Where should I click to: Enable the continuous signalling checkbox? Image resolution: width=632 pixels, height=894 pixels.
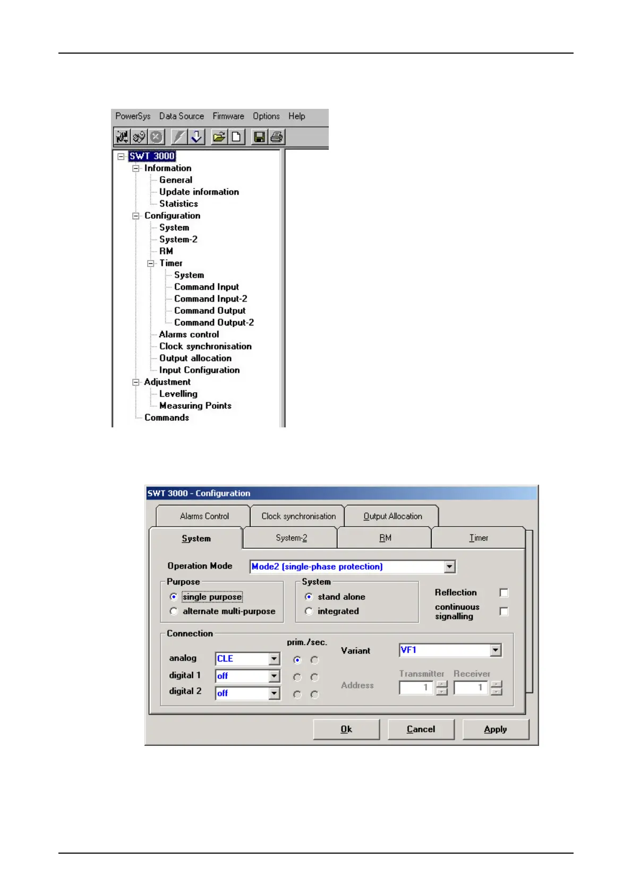(x=504, y=612)
